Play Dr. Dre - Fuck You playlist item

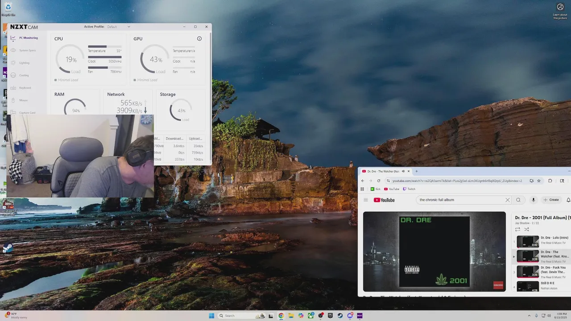pyautogui.click(x=542, y=272)
